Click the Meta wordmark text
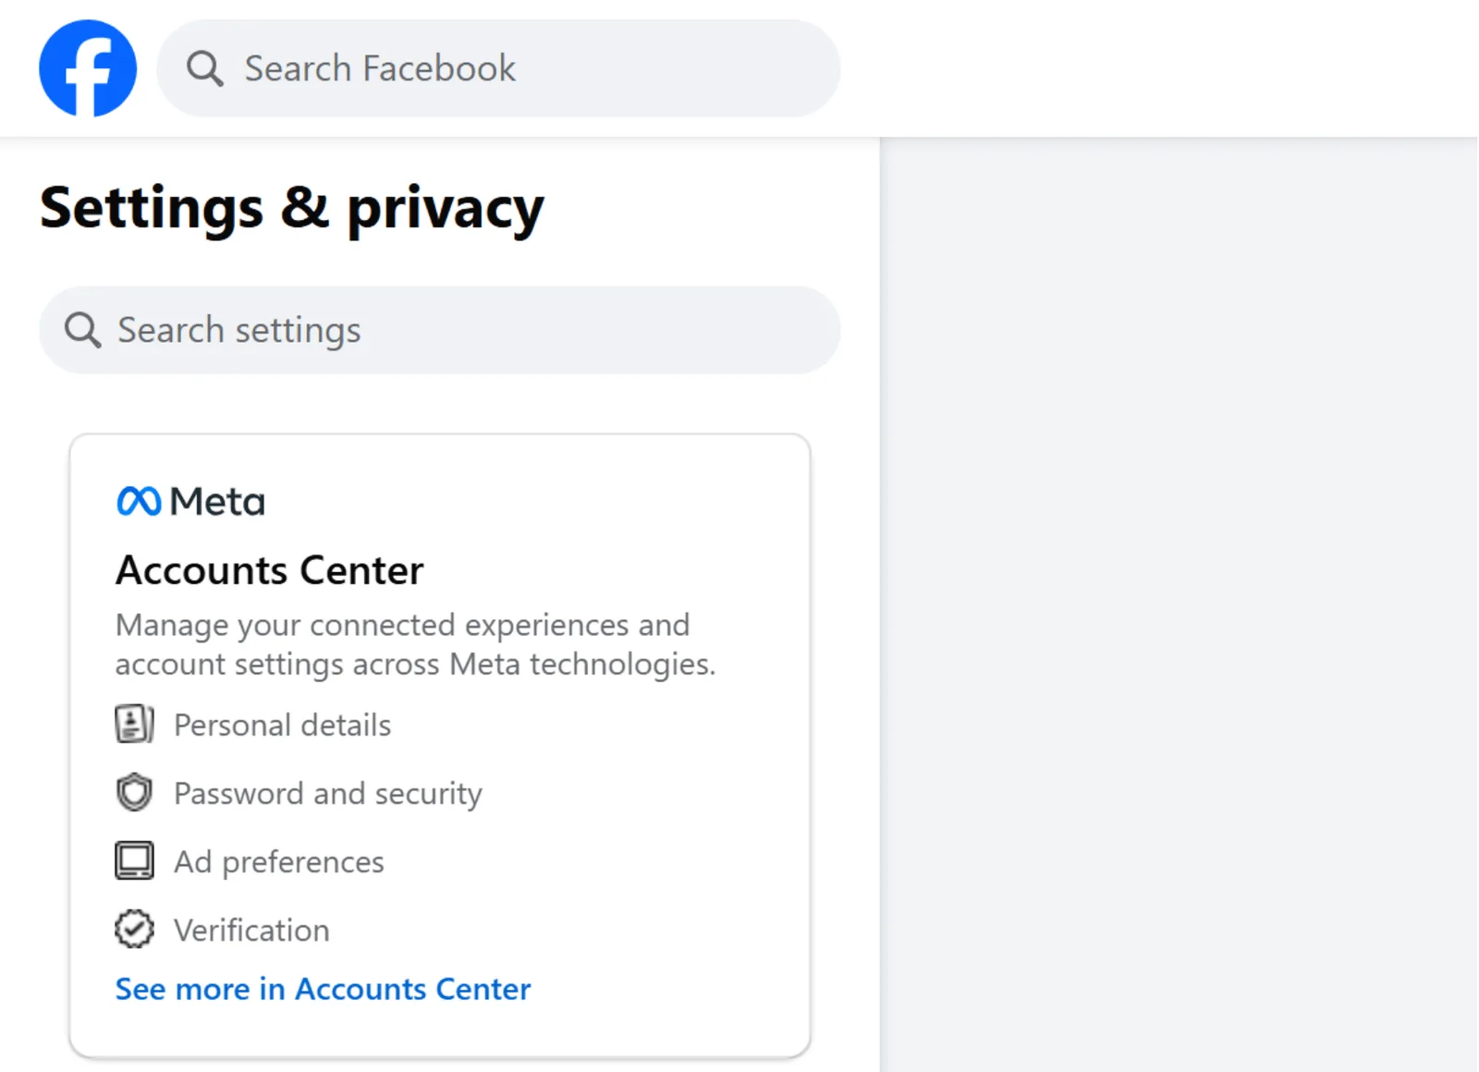Image resolution: width=1479 pixels, height=1072 pixels. coord(218,502)
